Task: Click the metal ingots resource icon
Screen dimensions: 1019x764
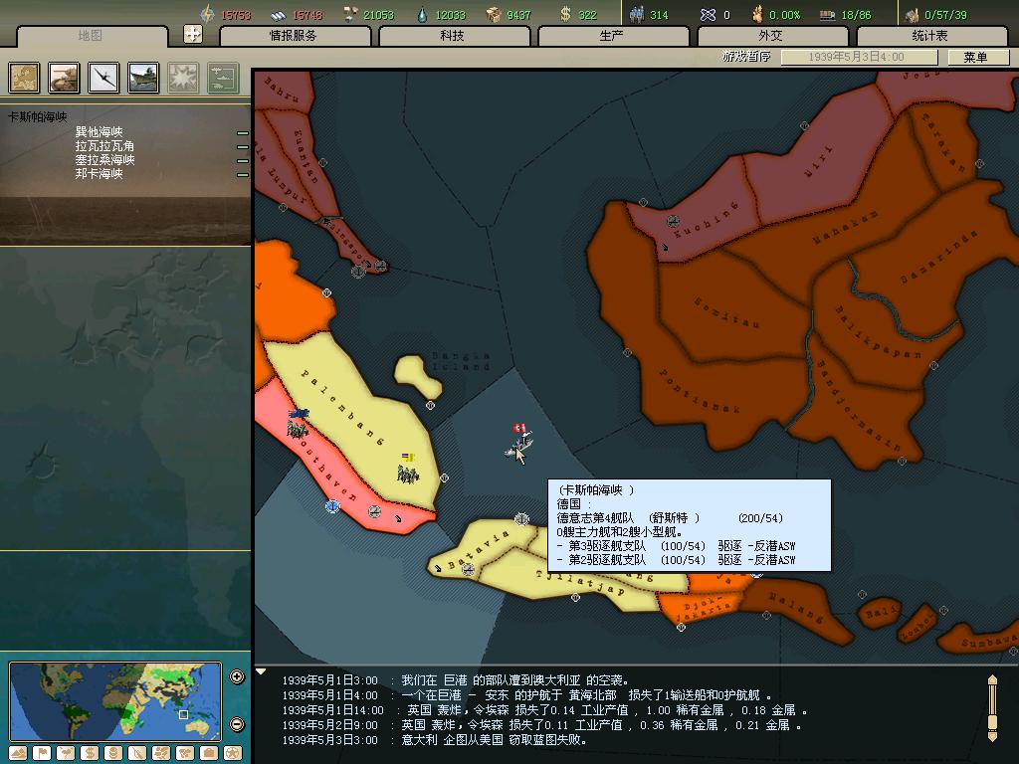Action: 279,14
